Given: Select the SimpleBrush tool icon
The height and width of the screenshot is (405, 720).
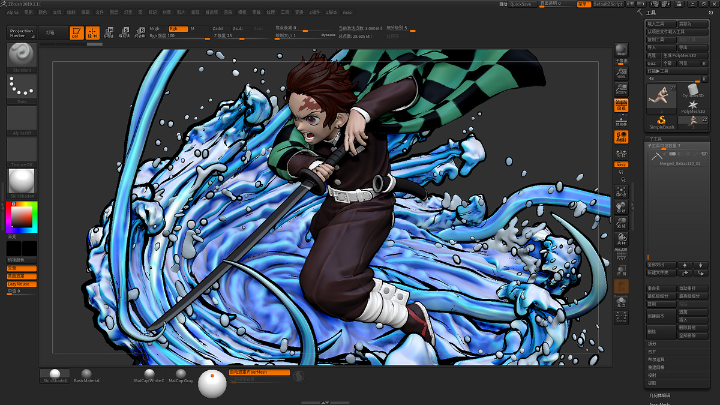Looking at the screenshot, I should pos(662,122).
